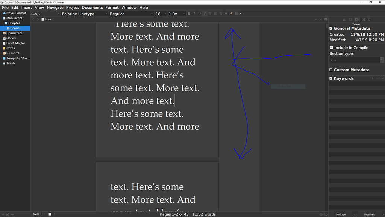Viewport: 385px width, 217px height.
Task: Open the Bookmarks inspector pane
Action: 350,19
